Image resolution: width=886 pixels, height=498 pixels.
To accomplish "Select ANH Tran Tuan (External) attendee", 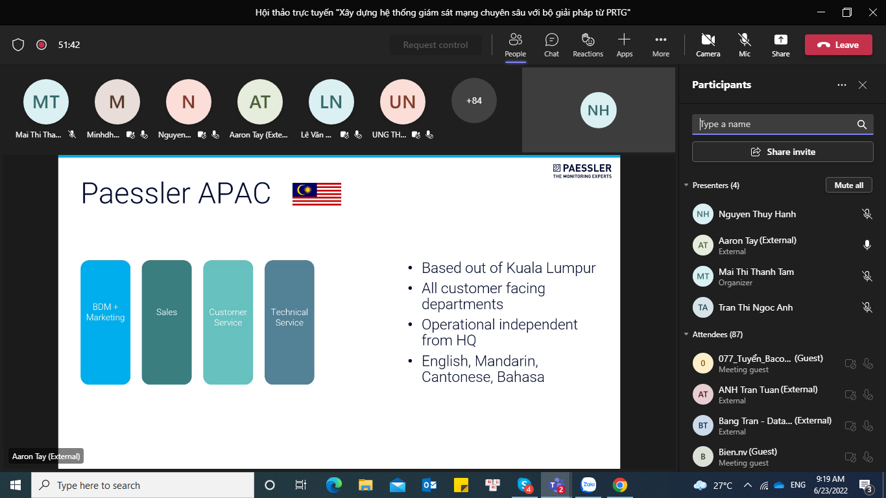I will 782,394.
